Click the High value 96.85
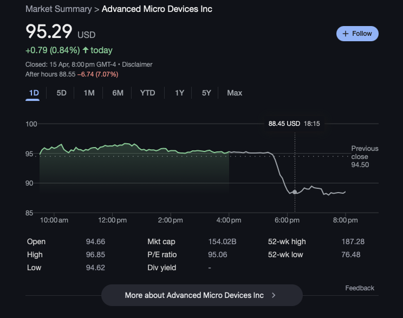Viewport: 403px width, 318px height. (95, 255)
